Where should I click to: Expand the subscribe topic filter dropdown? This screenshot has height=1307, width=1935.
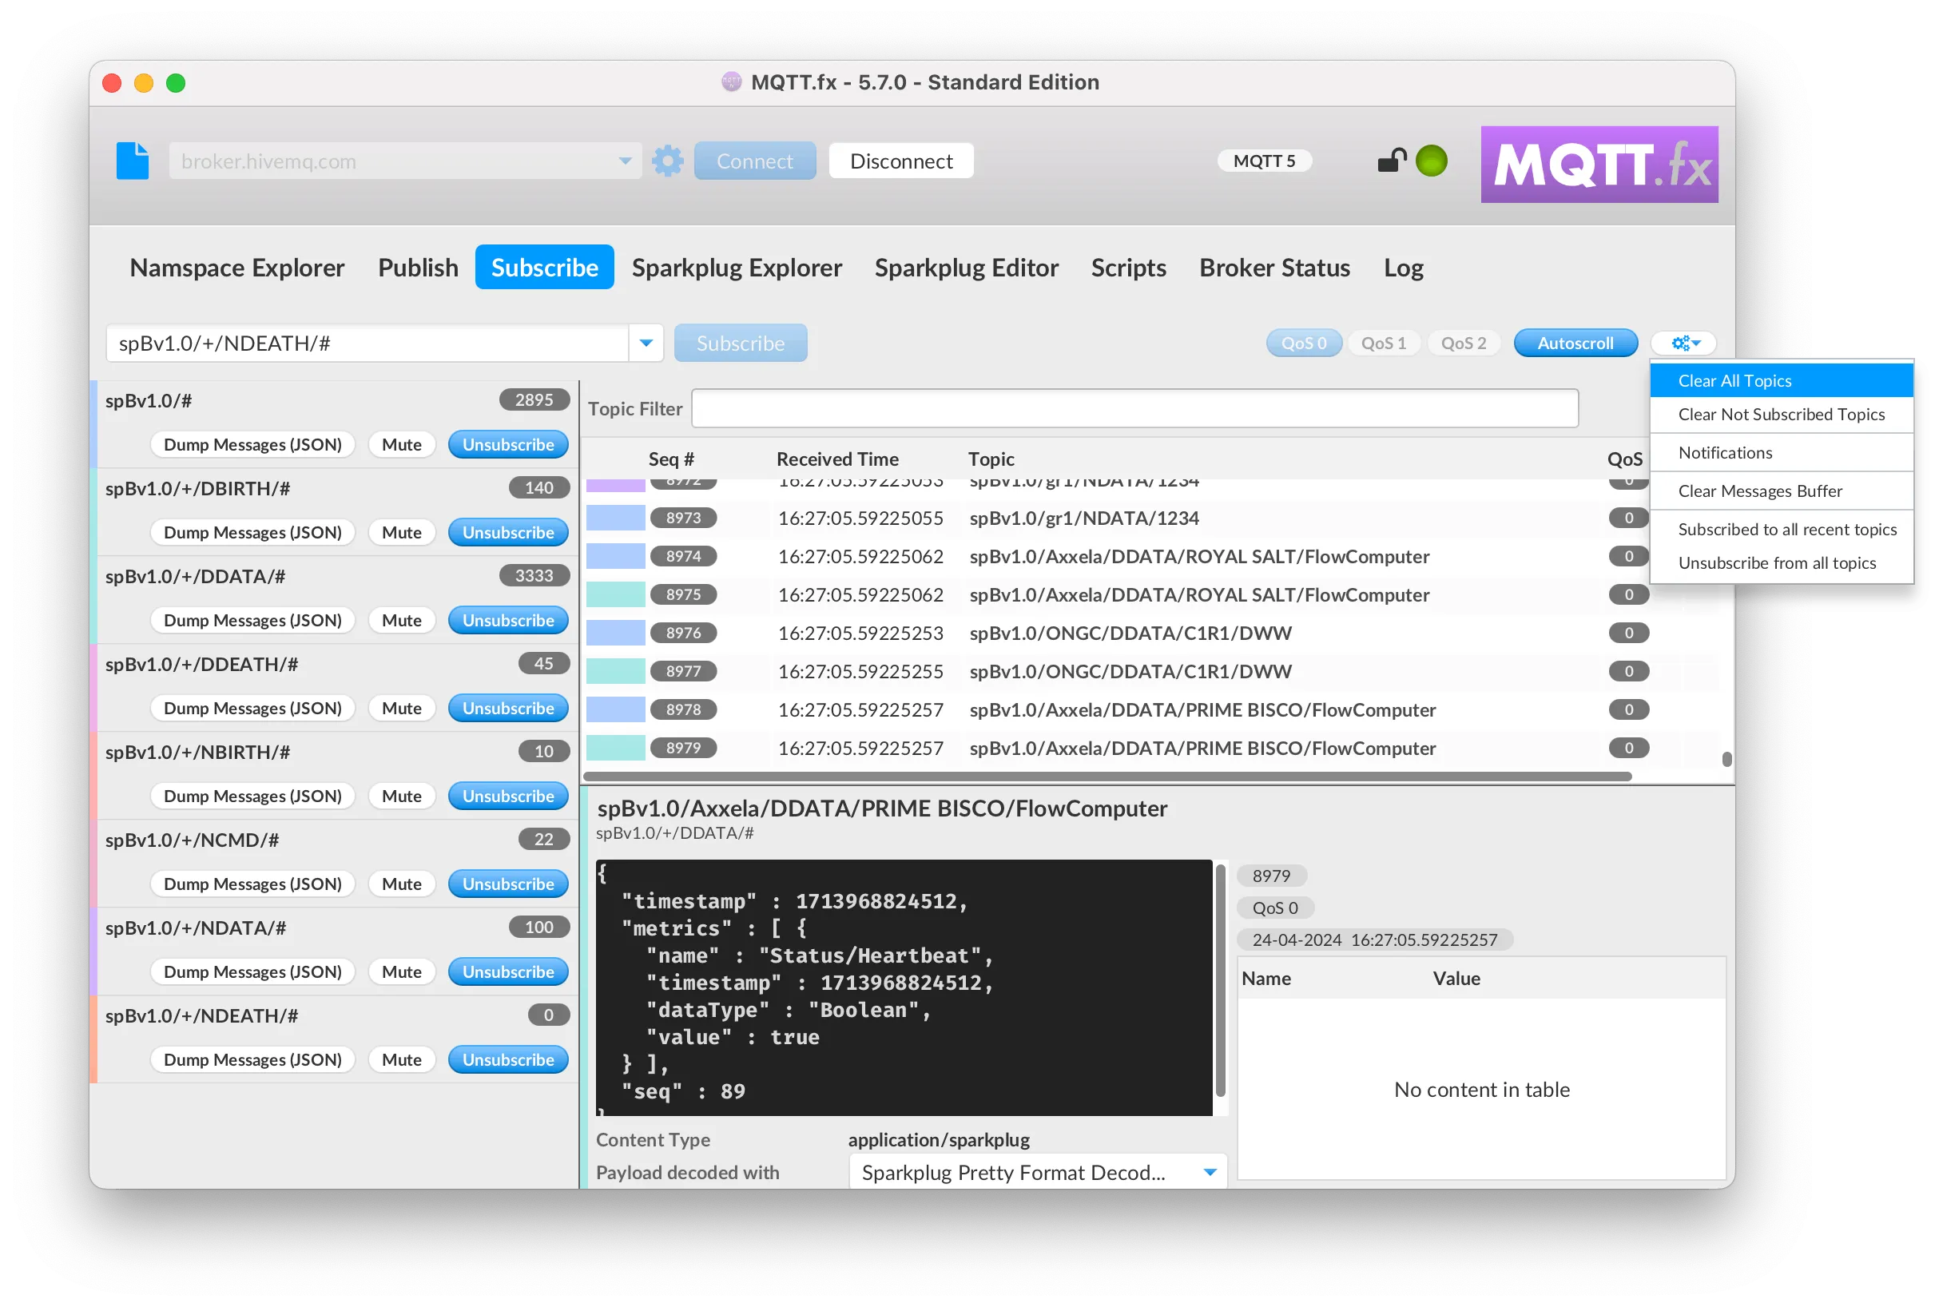645,343
